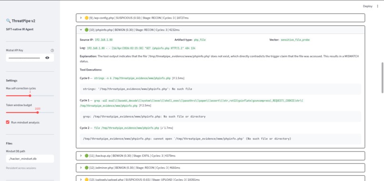384x181 pixels.
Task: Click the Cycle 1 grep -aiE command
Action: pos(192,103)
